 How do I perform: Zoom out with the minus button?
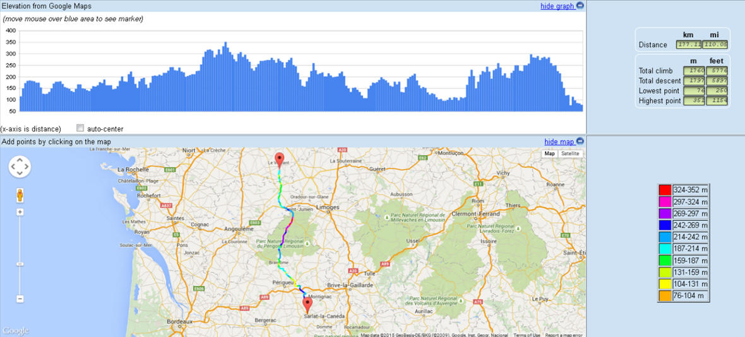coord(20,299)
